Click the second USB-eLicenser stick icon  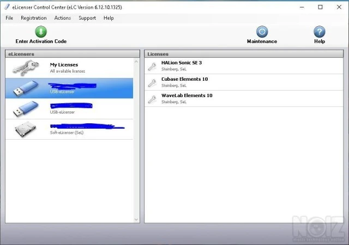click(x=26, y=109)
